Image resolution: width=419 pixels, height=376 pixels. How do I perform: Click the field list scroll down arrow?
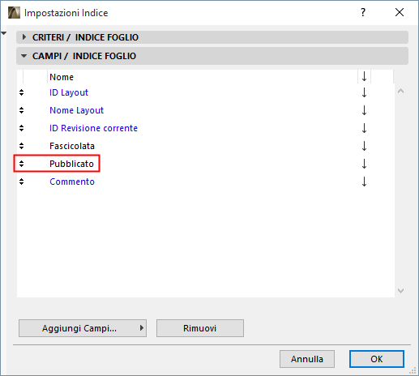click(401, 291)
